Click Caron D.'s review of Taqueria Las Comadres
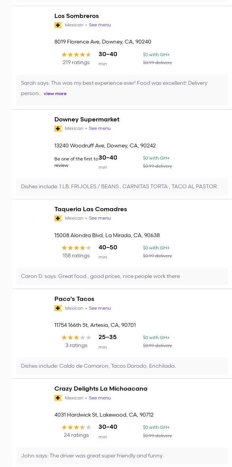The height and width of the screenshot is (467, 232). pos(100,276)
